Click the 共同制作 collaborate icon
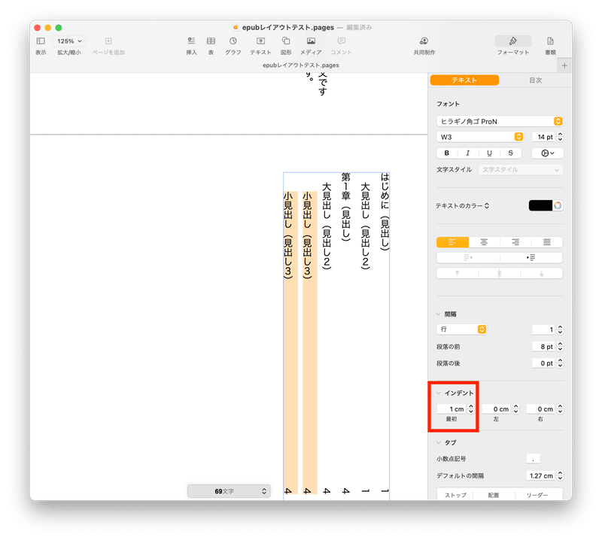The height and width of the screenshot is (540, 602). (x=424, y=41)
